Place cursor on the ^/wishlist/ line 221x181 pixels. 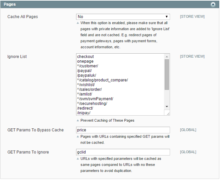(x=86, y=85)
